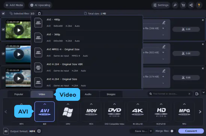Expand the Save to dropdown arrow
The width and height of the screenshot is (206, 136).
click(151, 131)
